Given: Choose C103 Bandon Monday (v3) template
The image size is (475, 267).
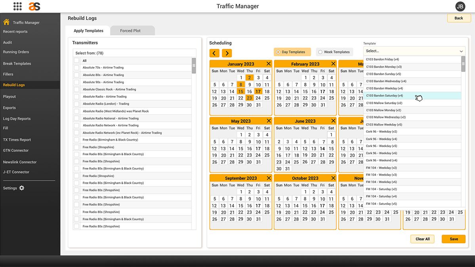Looking at the screenshot, I should coord(412,67).
